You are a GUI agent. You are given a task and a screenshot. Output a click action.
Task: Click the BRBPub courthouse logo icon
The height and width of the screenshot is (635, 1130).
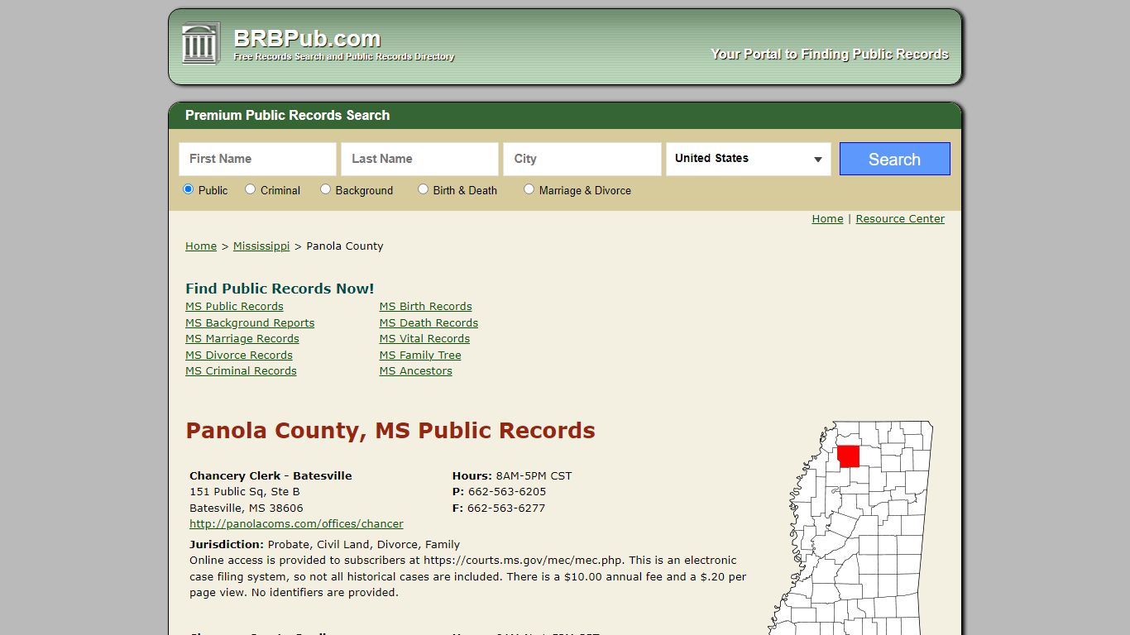[x=200, y=43]
